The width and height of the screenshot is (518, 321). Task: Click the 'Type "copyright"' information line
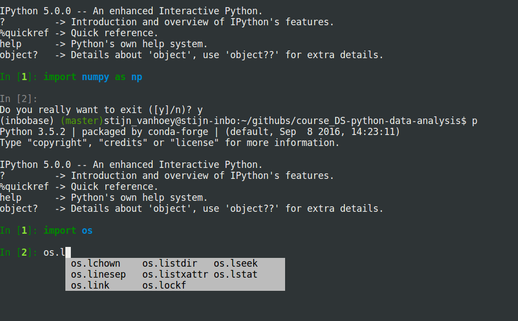[x=170, y=143]
